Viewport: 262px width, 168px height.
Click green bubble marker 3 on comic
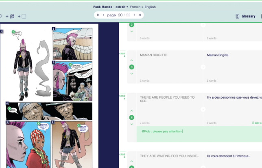[x=9, y=108]
